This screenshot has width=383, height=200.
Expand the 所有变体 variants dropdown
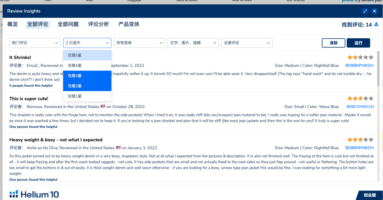[x=139, y=43]
